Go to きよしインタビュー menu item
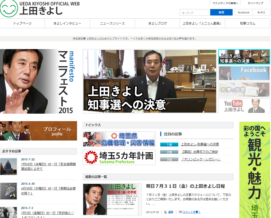Screen dimensions: 271x218 [x=67, y=23]
